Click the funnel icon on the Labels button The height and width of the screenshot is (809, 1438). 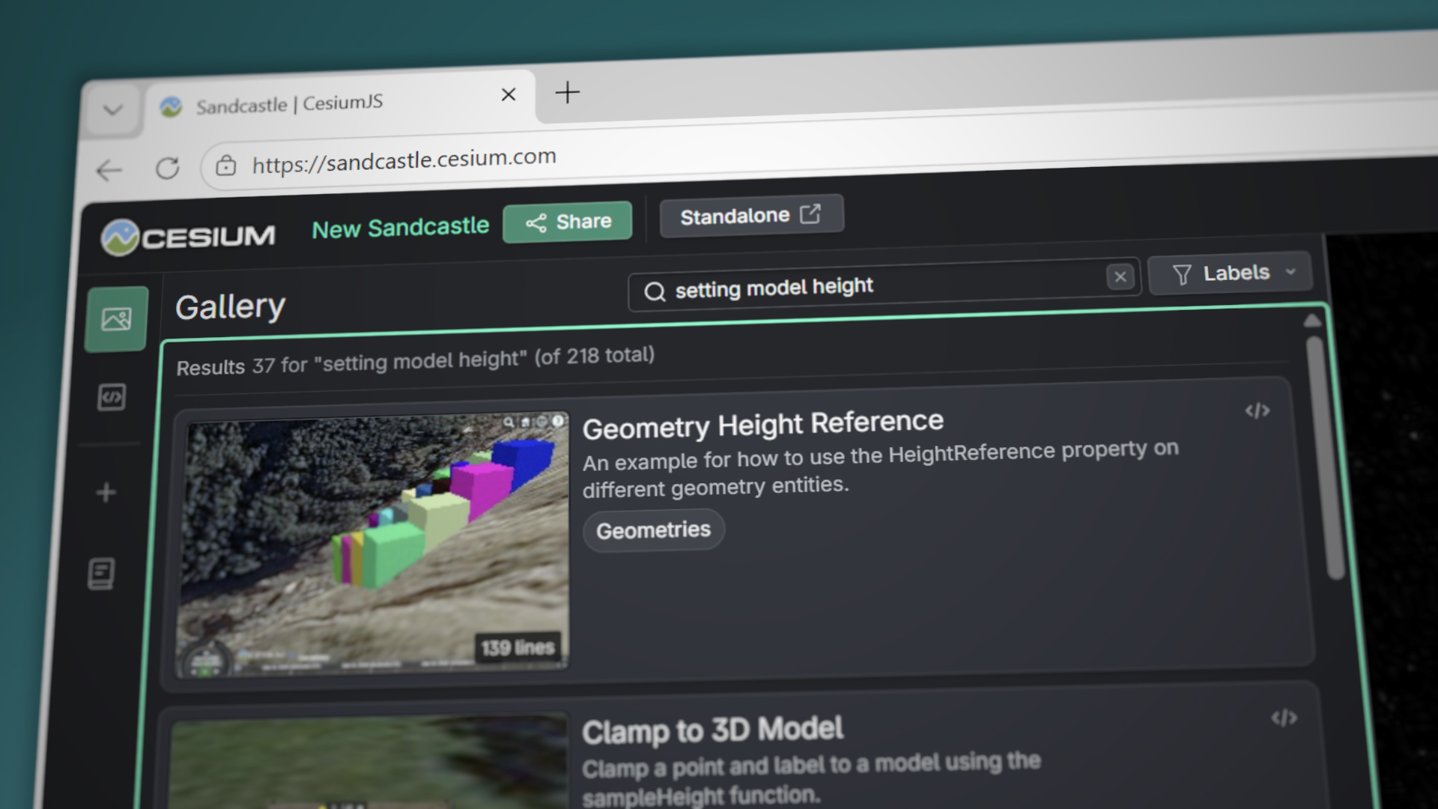(1182, 274)
